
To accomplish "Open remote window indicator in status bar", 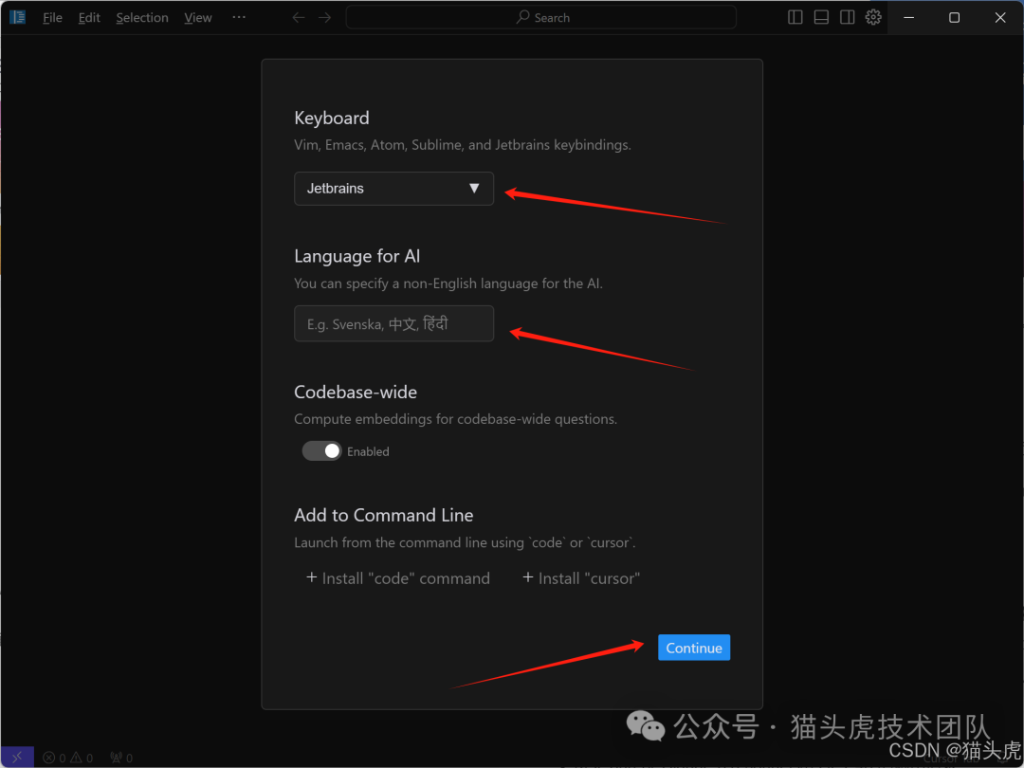I will (17, 758).
